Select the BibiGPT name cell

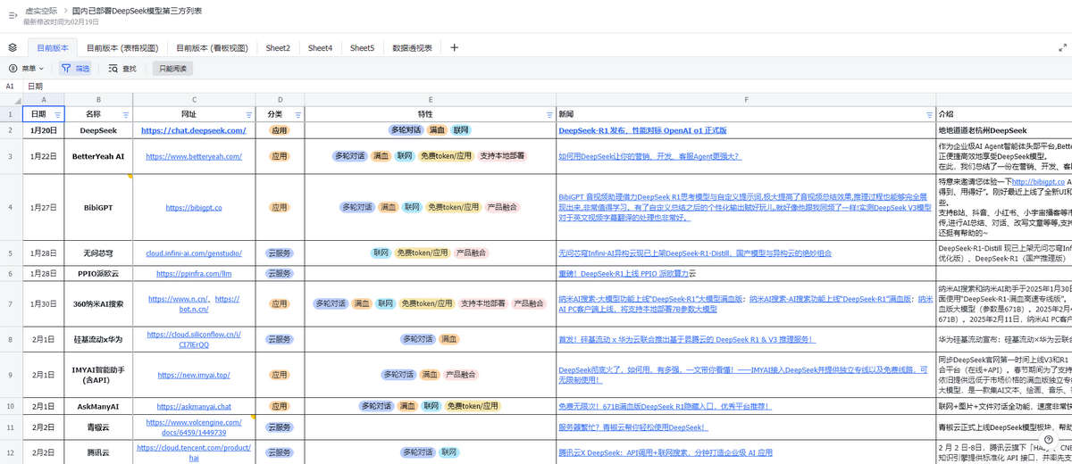click(98, 207)
